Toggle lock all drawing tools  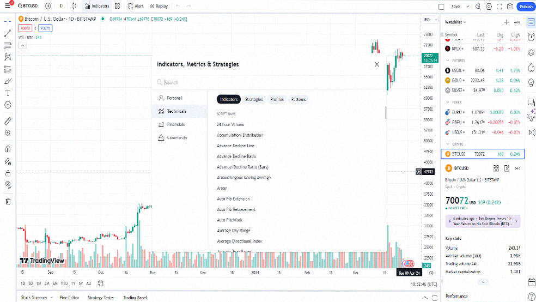pyautogui.click(x=8, y=173)
